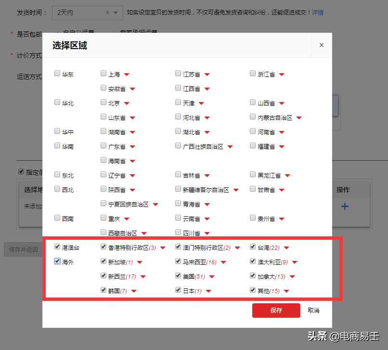
Task: Expand the 新疆维吾尔自治区 red arrow
Action: (236, 190)
